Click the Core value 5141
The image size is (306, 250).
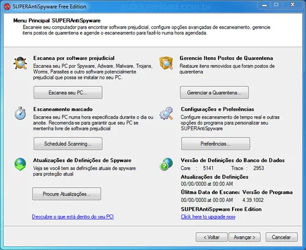208,168
